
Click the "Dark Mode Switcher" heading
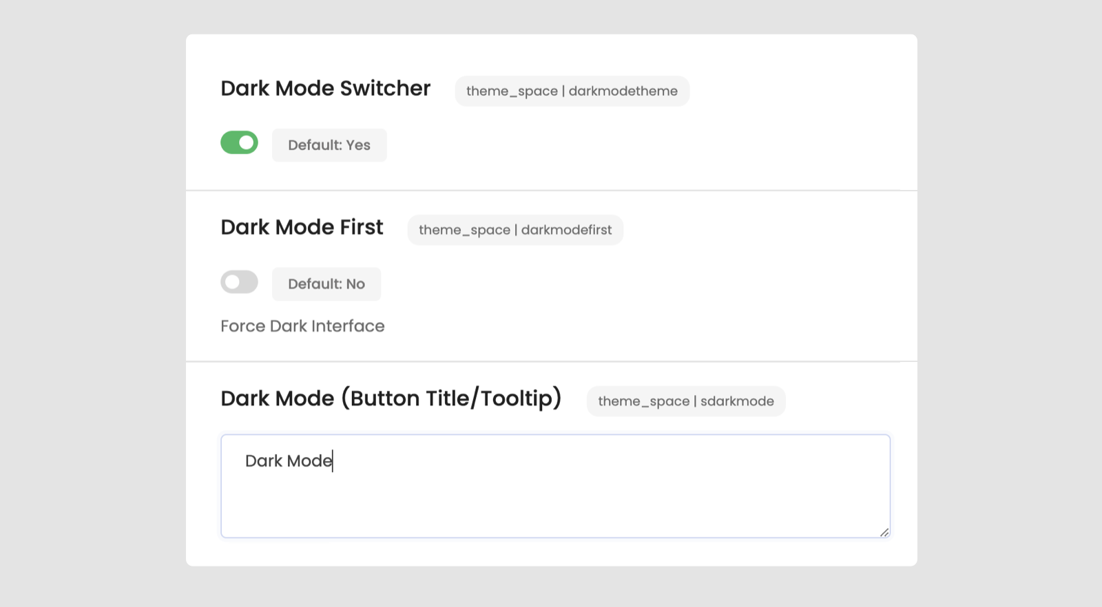[x=325, y=89]
